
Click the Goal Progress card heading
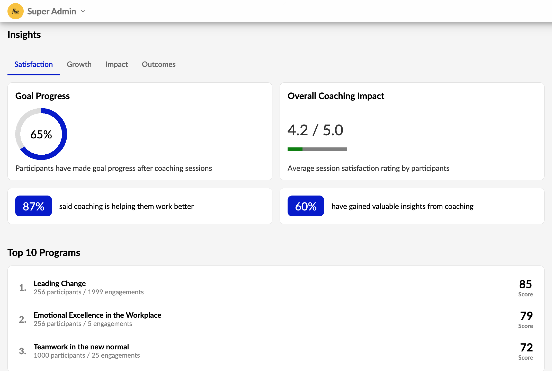[42, 96]
